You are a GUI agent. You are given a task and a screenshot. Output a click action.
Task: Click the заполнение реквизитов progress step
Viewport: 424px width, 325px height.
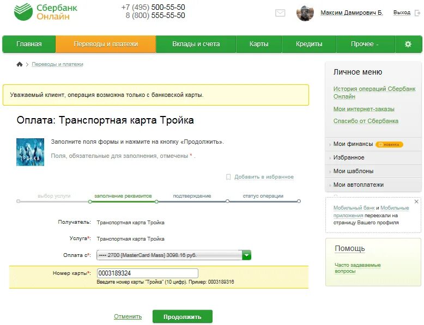point(123,196)
